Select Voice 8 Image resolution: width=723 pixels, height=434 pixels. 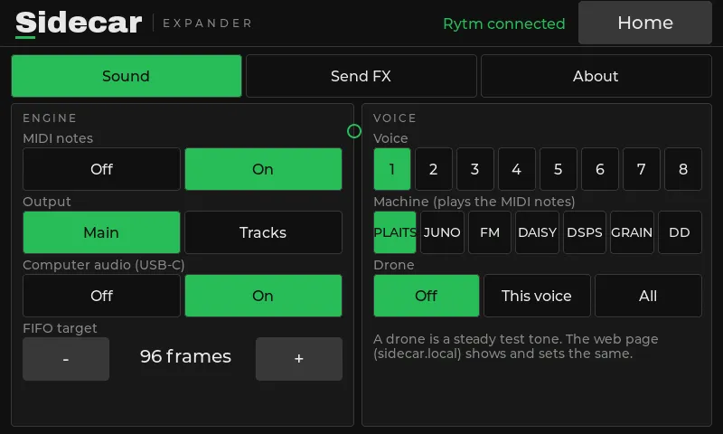683,169
